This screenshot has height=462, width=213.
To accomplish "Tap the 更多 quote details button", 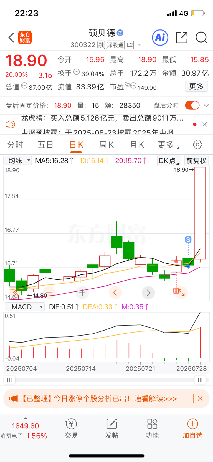I will click(x=196, y=86).
